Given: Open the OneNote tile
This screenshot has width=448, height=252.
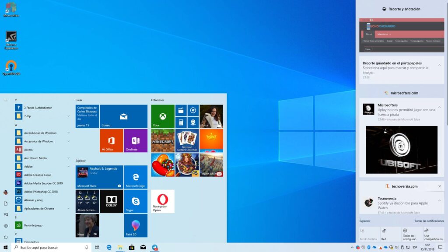Looking at the screenshot, I should click(x=135, y=141).
